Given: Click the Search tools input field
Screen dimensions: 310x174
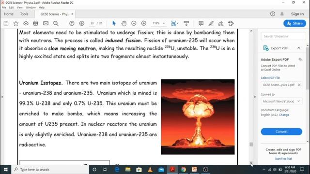Looking at the screenshot, I should [283, 36].
